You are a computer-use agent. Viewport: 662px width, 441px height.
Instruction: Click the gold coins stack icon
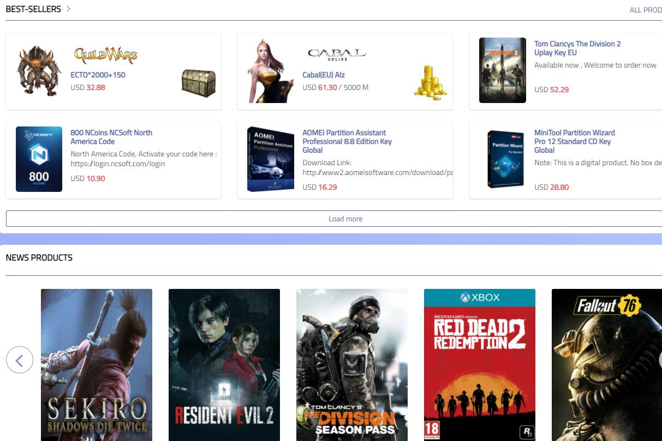pos(430,83)
